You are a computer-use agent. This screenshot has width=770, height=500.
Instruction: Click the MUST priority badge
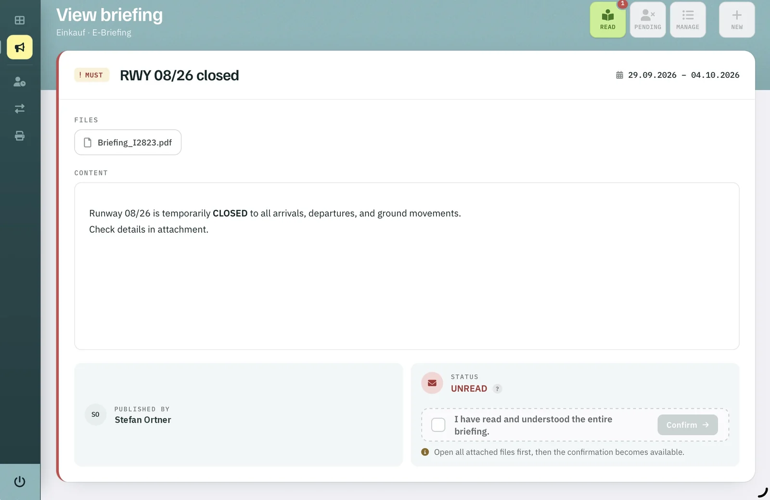click(x=91, y=75)
